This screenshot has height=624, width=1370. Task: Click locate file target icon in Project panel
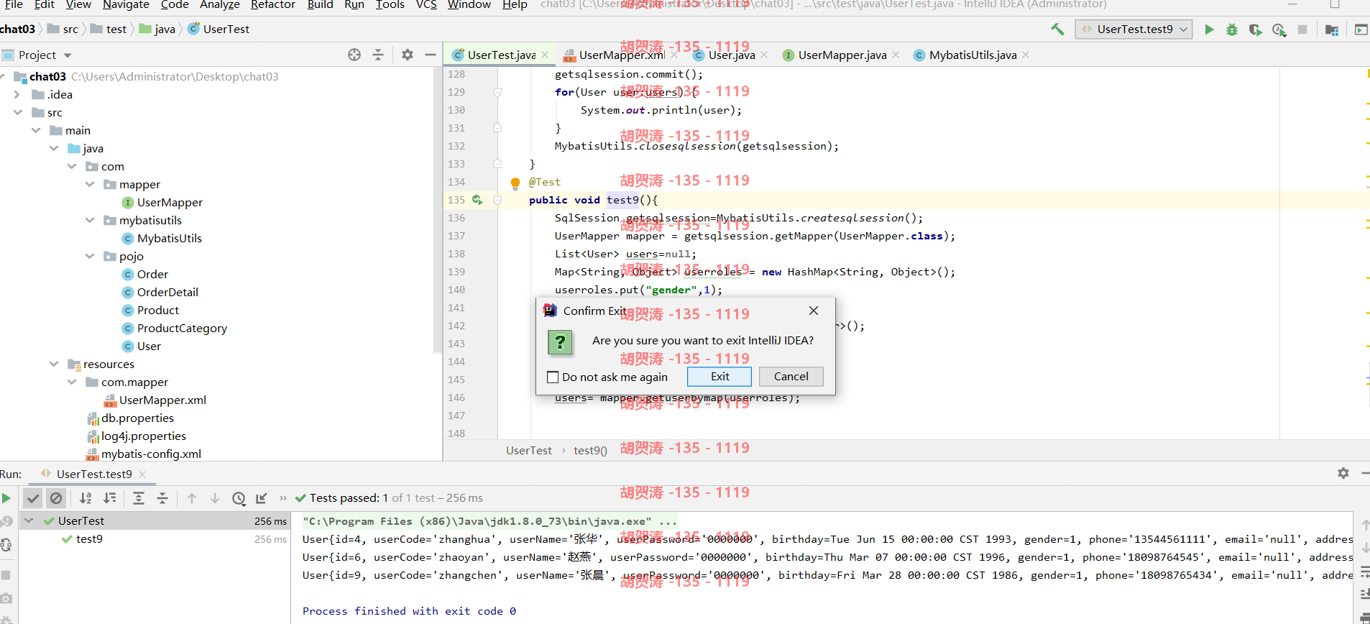click(354, 55)
